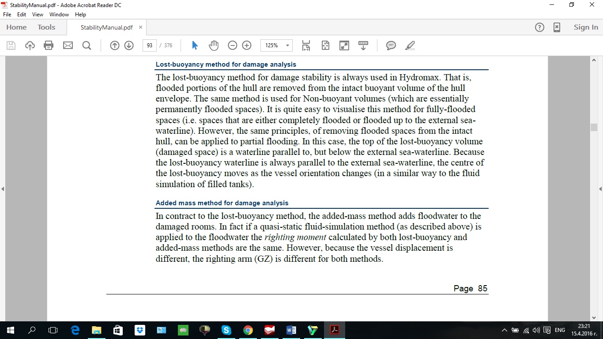Select the Highlight text pen tool
The height and width of the screenshot is (339, 603).
[x=410, y=45]
